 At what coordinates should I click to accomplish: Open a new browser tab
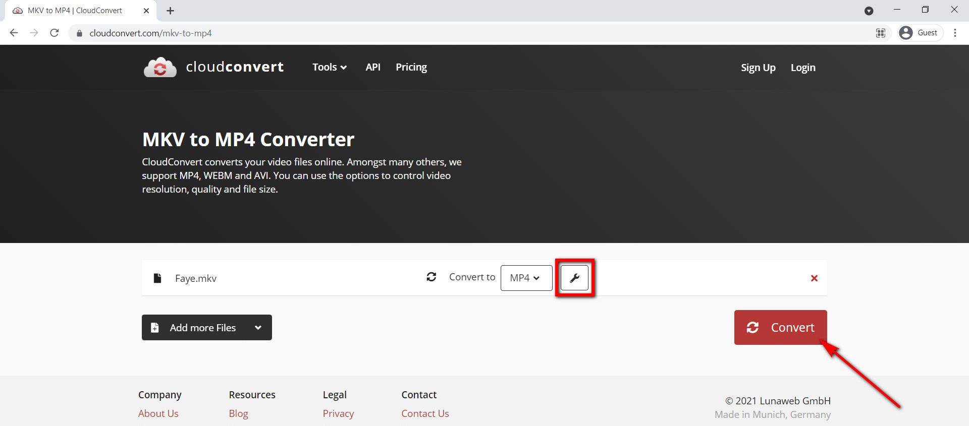(x=171, y=11)
